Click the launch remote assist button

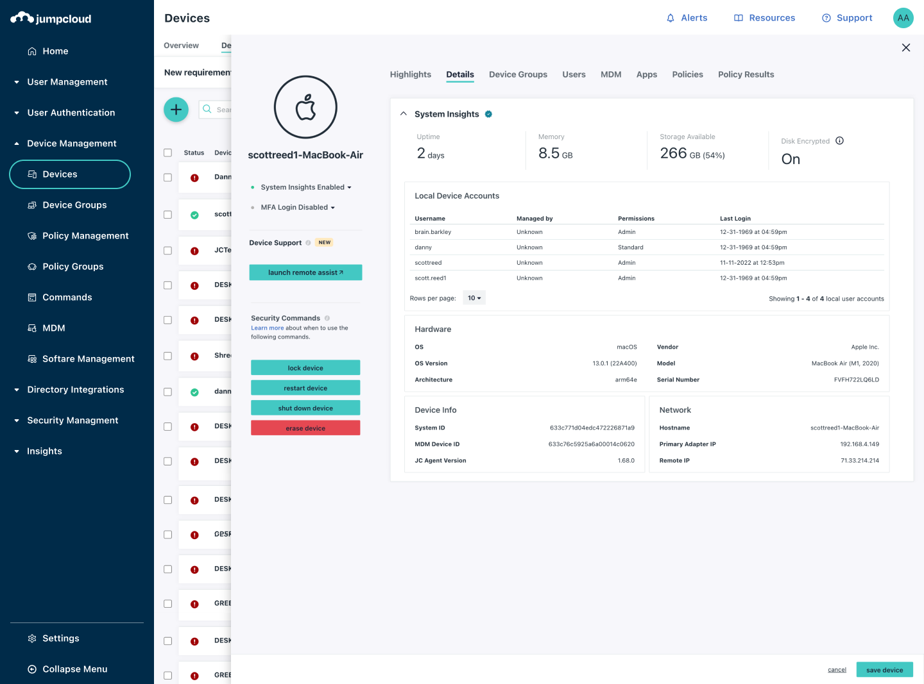tap(305, 272)
